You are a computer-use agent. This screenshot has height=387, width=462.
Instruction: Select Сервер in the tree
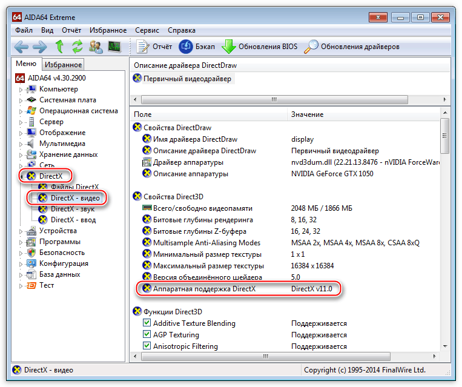point(45,122)
